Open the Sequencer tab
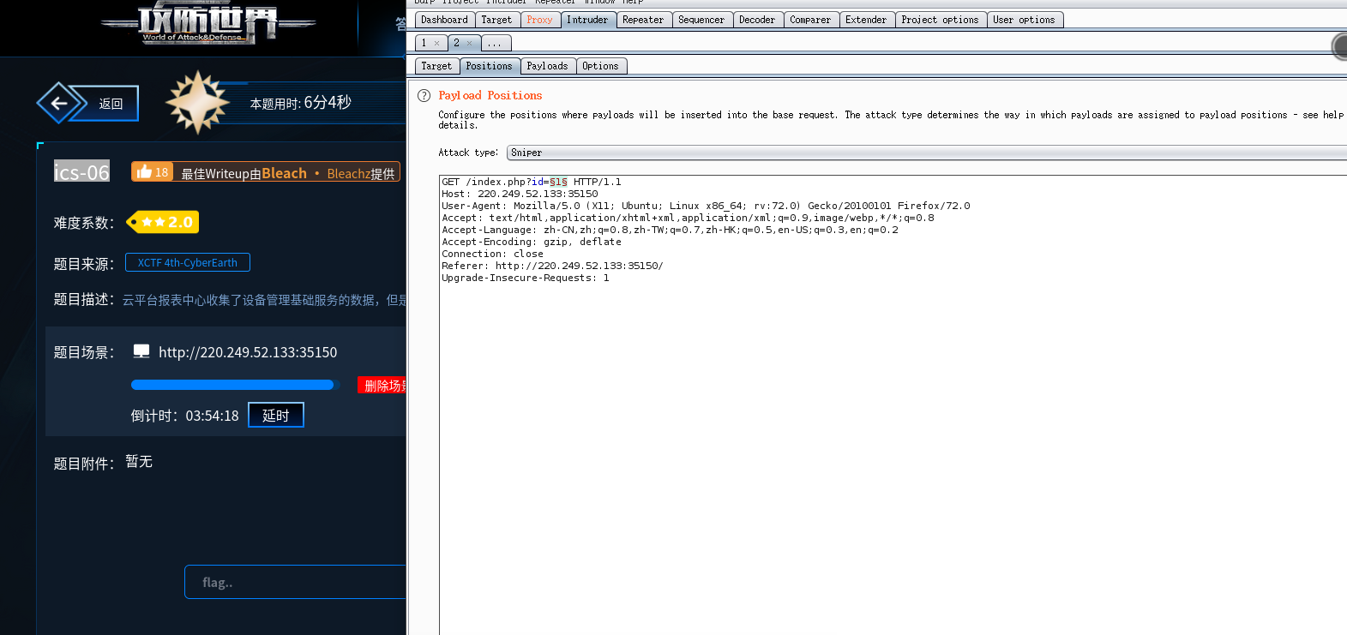Screen dimensions: 1347x635 (701, 20)
